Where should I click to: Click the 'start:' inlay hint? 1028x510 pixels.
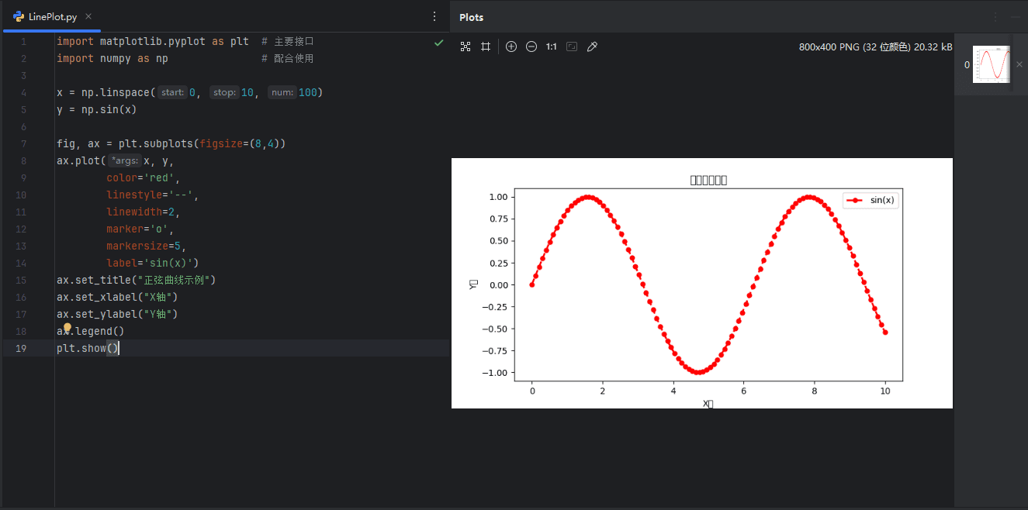(x=172, y=92)
